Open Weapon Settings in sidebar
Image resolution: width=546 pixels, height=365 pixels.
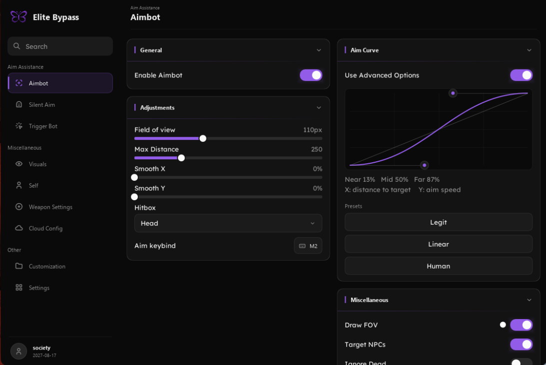point(60,207)
